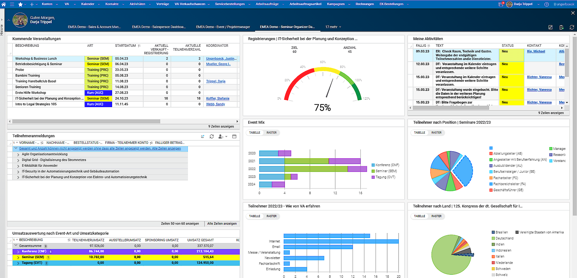This screenshot has height=278, width=577.
Task: Click the ungerboeck logo
Action: [564, 4]
